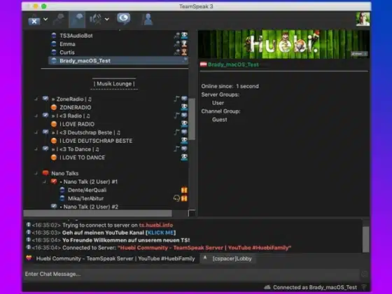The image size is (392, 294).
Task: Switch to the Huebi Community server chat tab
Action: tap(111, 259)
